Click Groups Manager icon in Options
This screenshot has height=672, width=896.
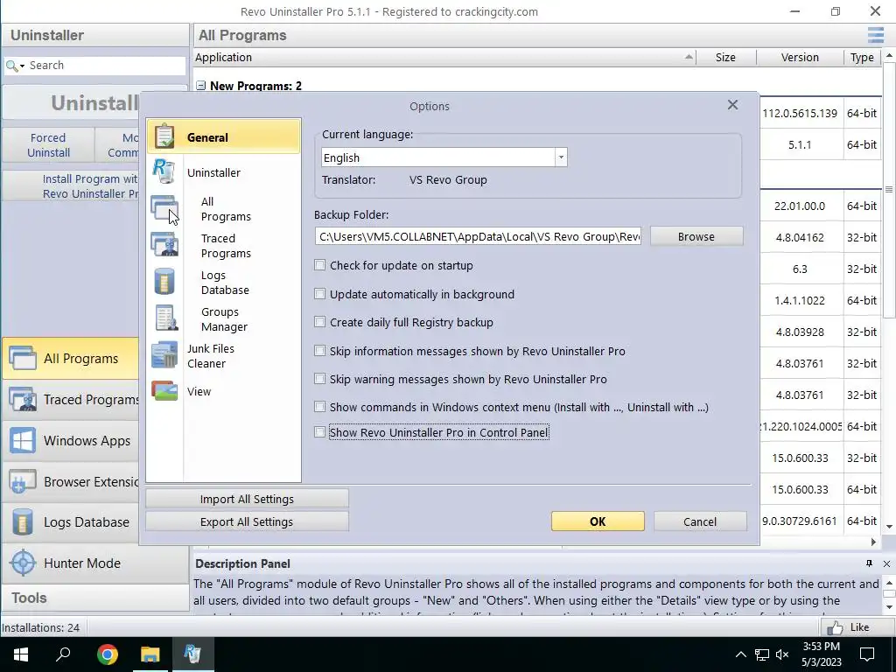[x=165, y=318]
